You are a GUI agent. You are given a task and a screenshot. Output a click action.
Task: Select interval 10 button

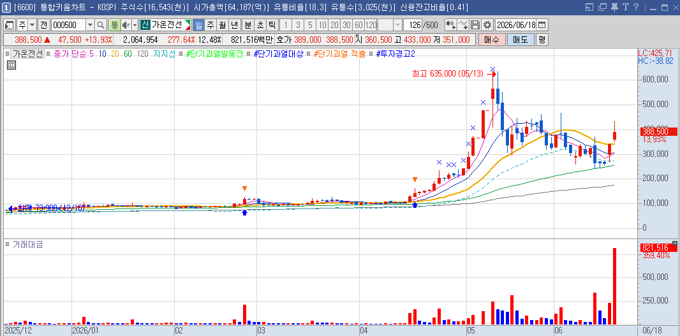click(322, 25)
